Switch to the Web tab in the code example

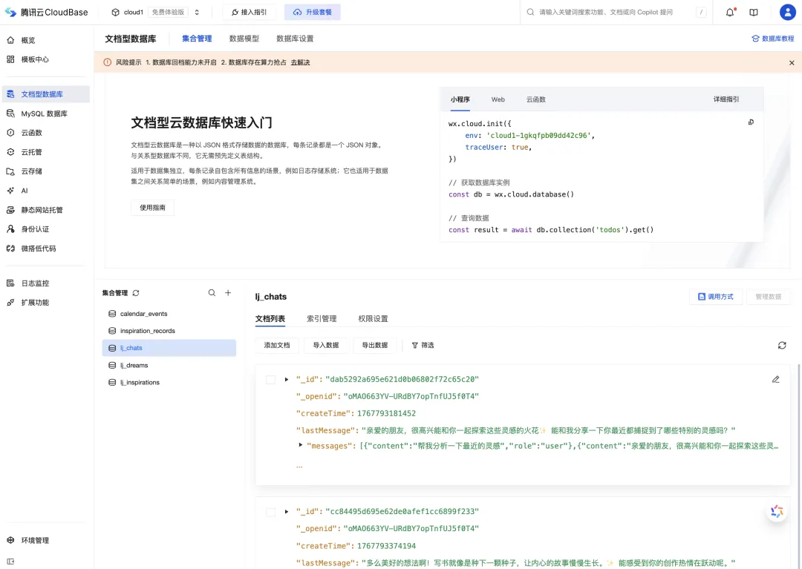(498, 99)
